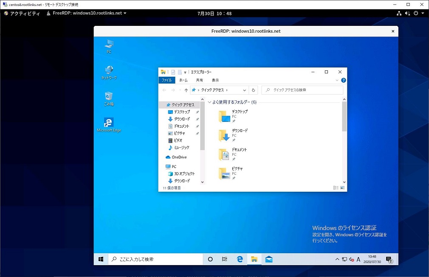Switch to the large icons view layout
Viewport: 429px width, 277px height.
pyautogui.click(x=342, y=187)
